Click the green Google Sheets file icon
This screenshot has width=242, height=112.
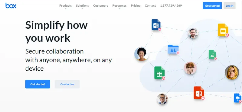(159, 73)
